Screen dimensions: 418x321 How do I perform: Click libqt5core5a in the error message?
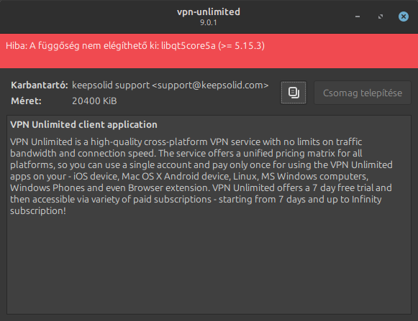coord(188,46)
